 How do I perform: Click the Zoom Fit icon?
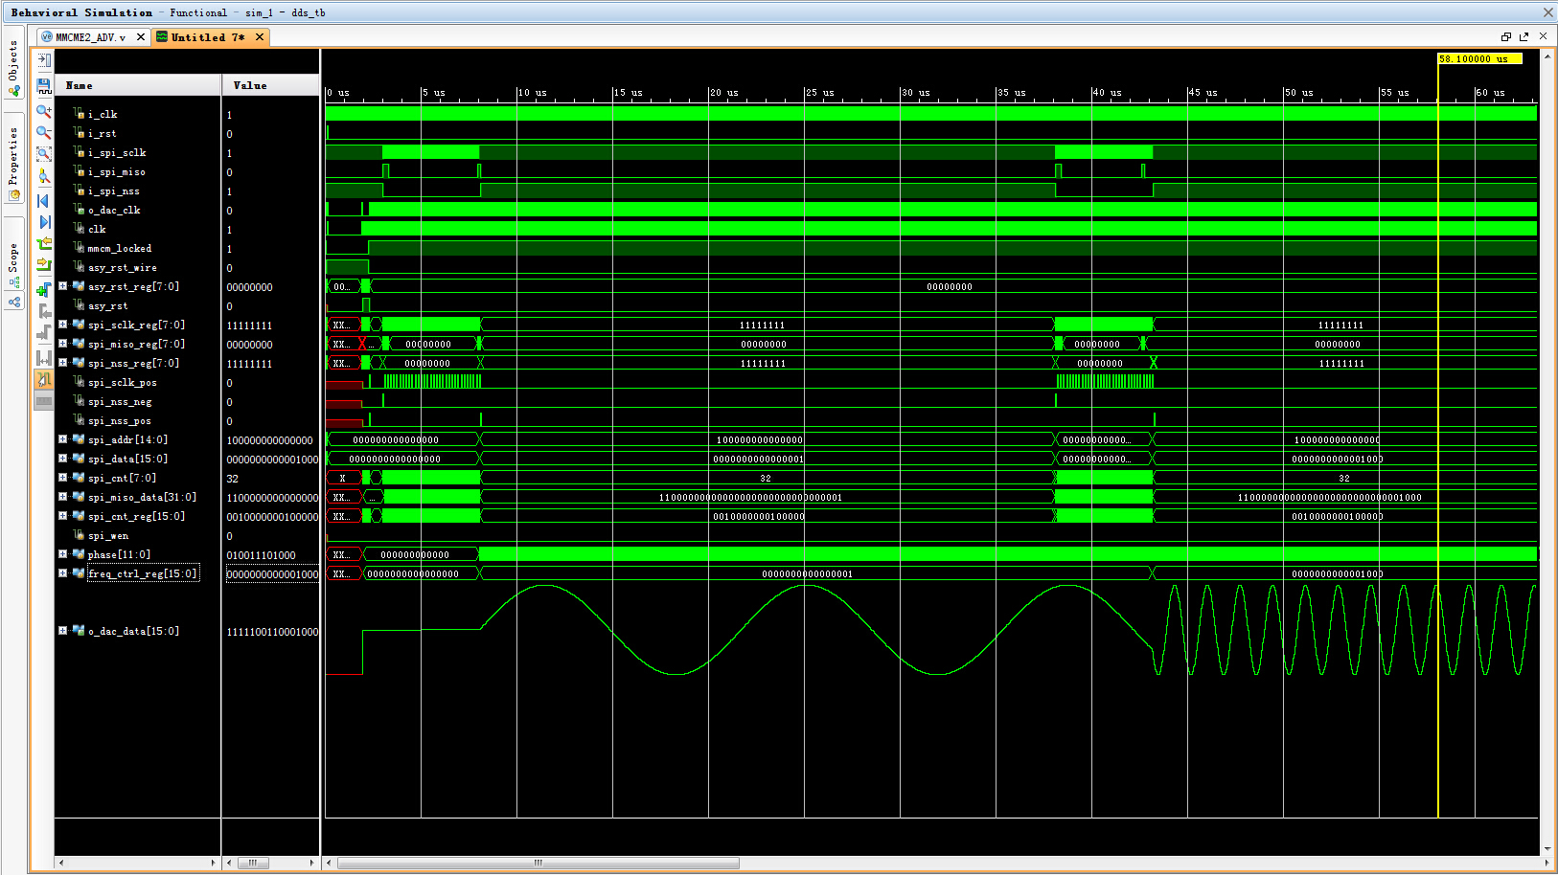[x=44, y=154]
